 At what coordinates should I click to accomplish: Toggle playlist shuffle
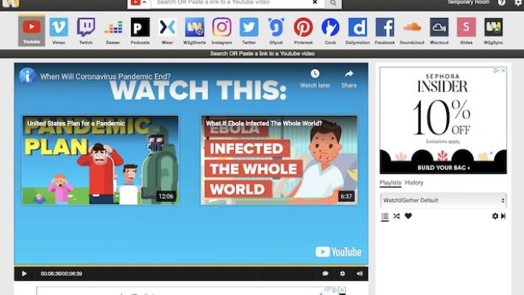click(x=396, y=216)
